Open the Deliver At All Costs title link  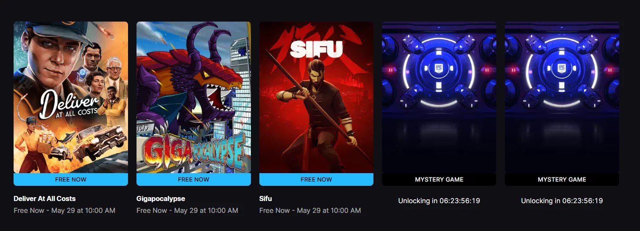coord(45,198)
